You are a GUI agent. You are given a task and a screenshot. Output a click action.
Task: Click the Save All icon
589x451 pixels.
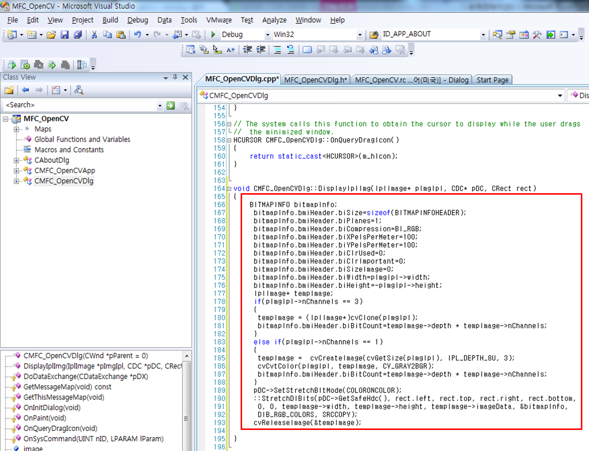(78, 35)
